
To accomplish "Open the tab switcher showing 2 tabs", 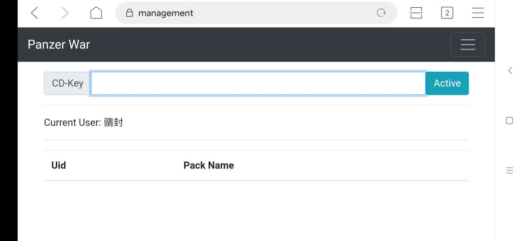I will click(447, 13).
